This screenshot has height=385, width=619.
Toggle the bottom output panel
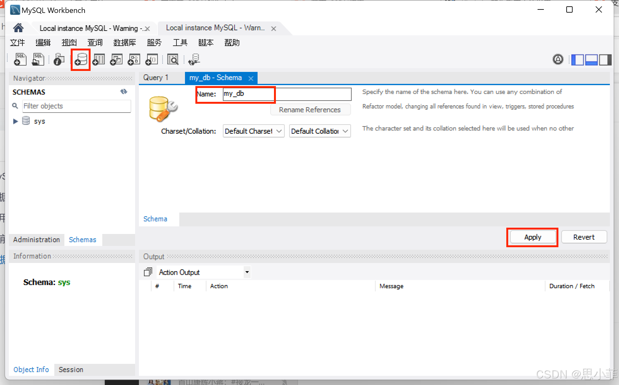pyautogui.click(x=591, y=60)
